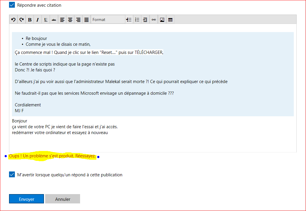Click the Envoyer button
This screenshot has width=306, height=211.
26,199
